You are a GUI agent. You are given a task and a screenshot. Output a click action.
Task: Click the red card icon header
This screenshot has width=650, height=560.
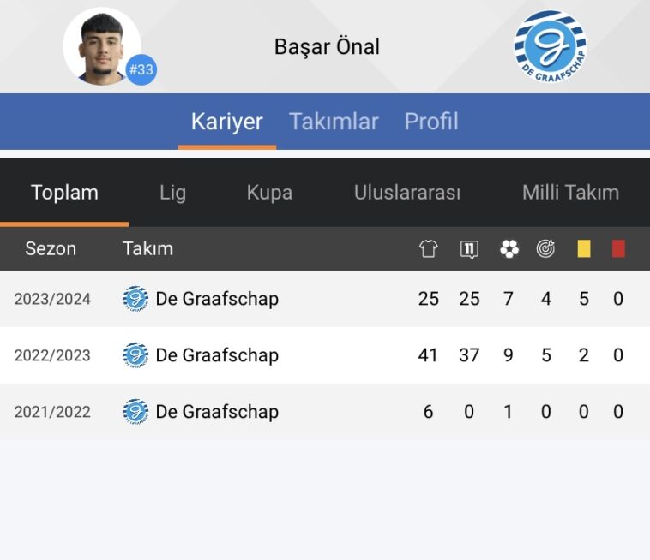pyautogui.click(x=618, y=249)
